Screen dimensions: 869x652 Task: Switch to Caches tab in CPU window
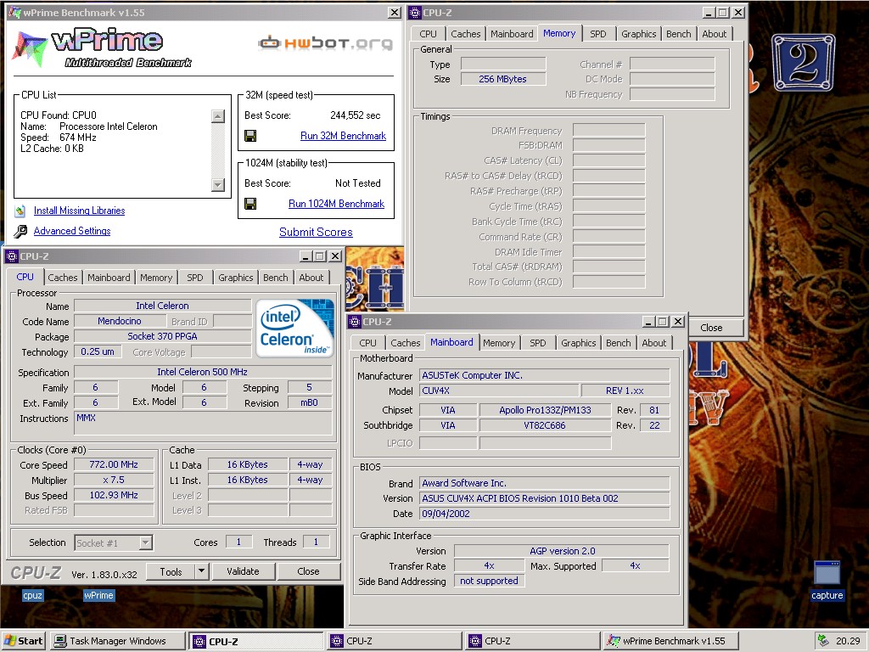(63, 278)
